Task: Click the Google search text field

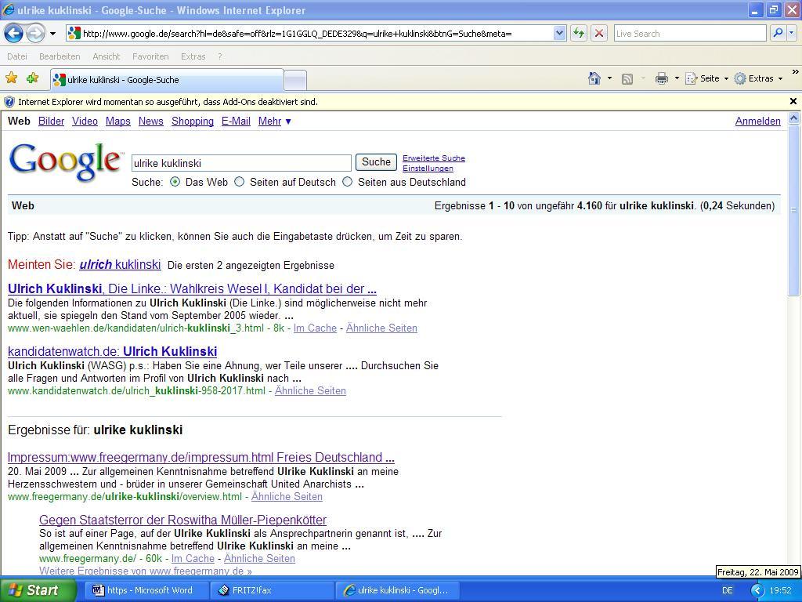Action: pyautogui.click(x=241, y=163)
